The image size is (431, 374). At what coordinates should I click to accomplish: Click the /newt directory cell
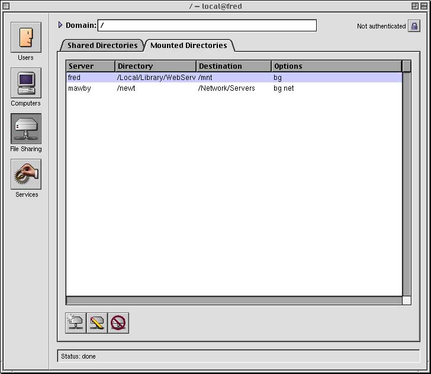pos(126,88)
